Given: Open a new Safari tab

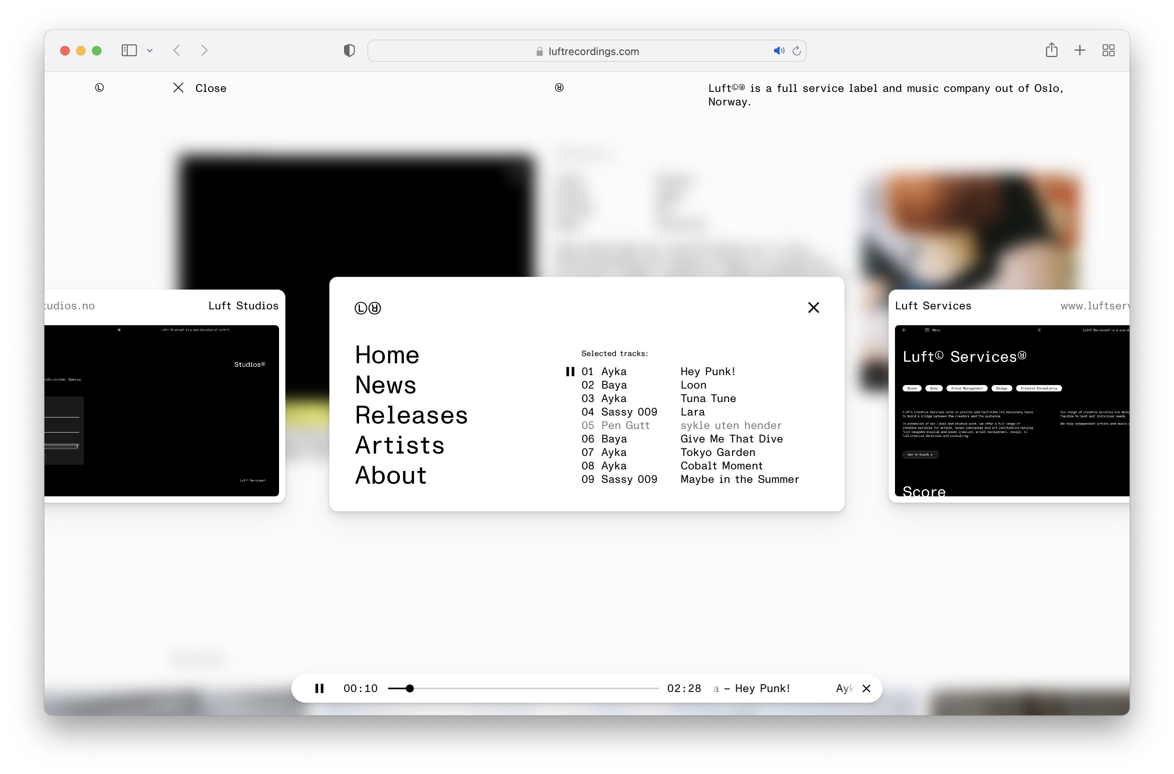Looking at the screenshot, I should point(1080,50).
